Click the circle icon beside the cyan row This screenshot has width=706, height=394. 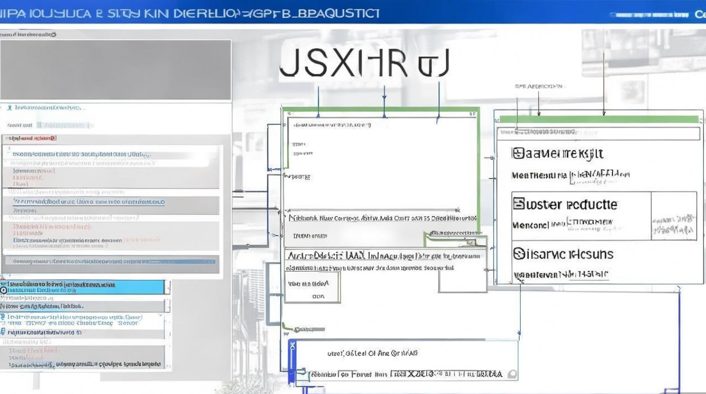(4, 289)
